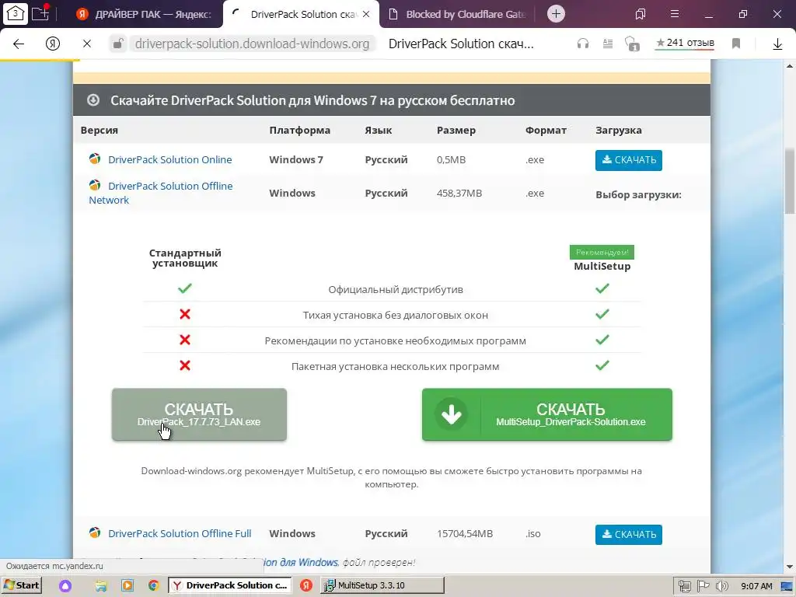This screenshot has height=597, width=796.
Task: Open the file explorer taskbar icon
Action: pyautogui.click(x=101, y=586)
